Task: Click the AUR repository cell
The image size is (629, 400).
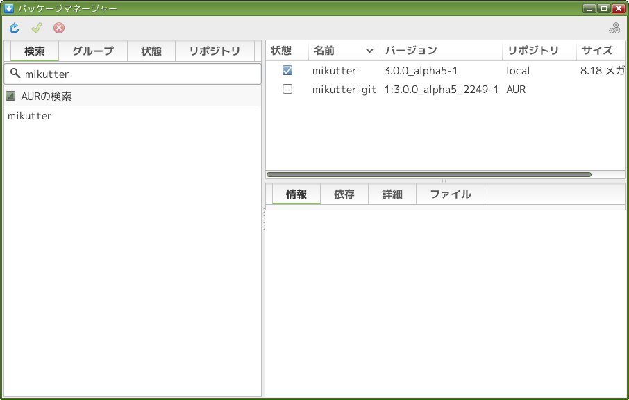Action: tap(516, 90)
